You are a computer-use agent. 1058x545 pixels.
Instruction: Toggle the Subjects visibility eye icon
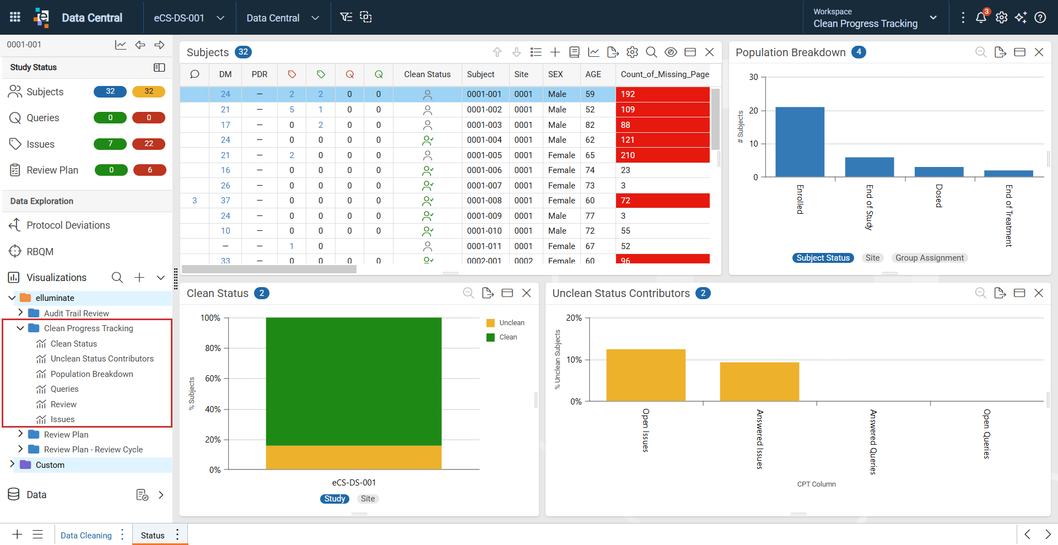pos(671,52)
